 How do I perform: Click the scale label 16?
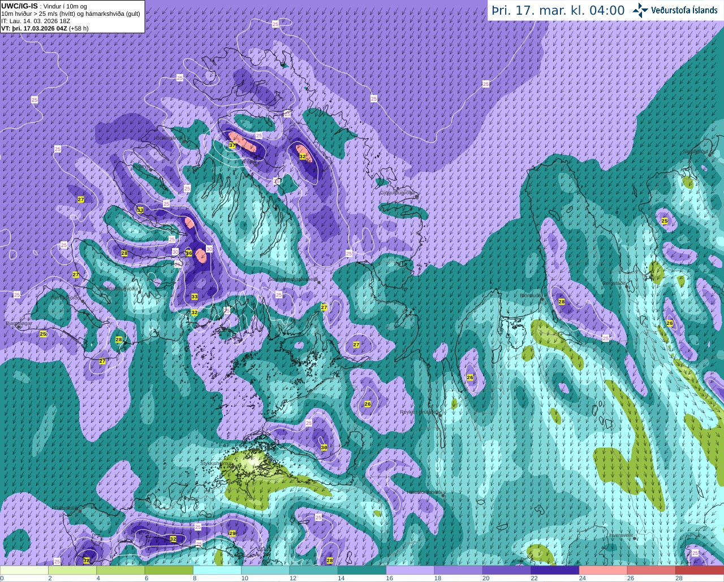tap(389, 578)
